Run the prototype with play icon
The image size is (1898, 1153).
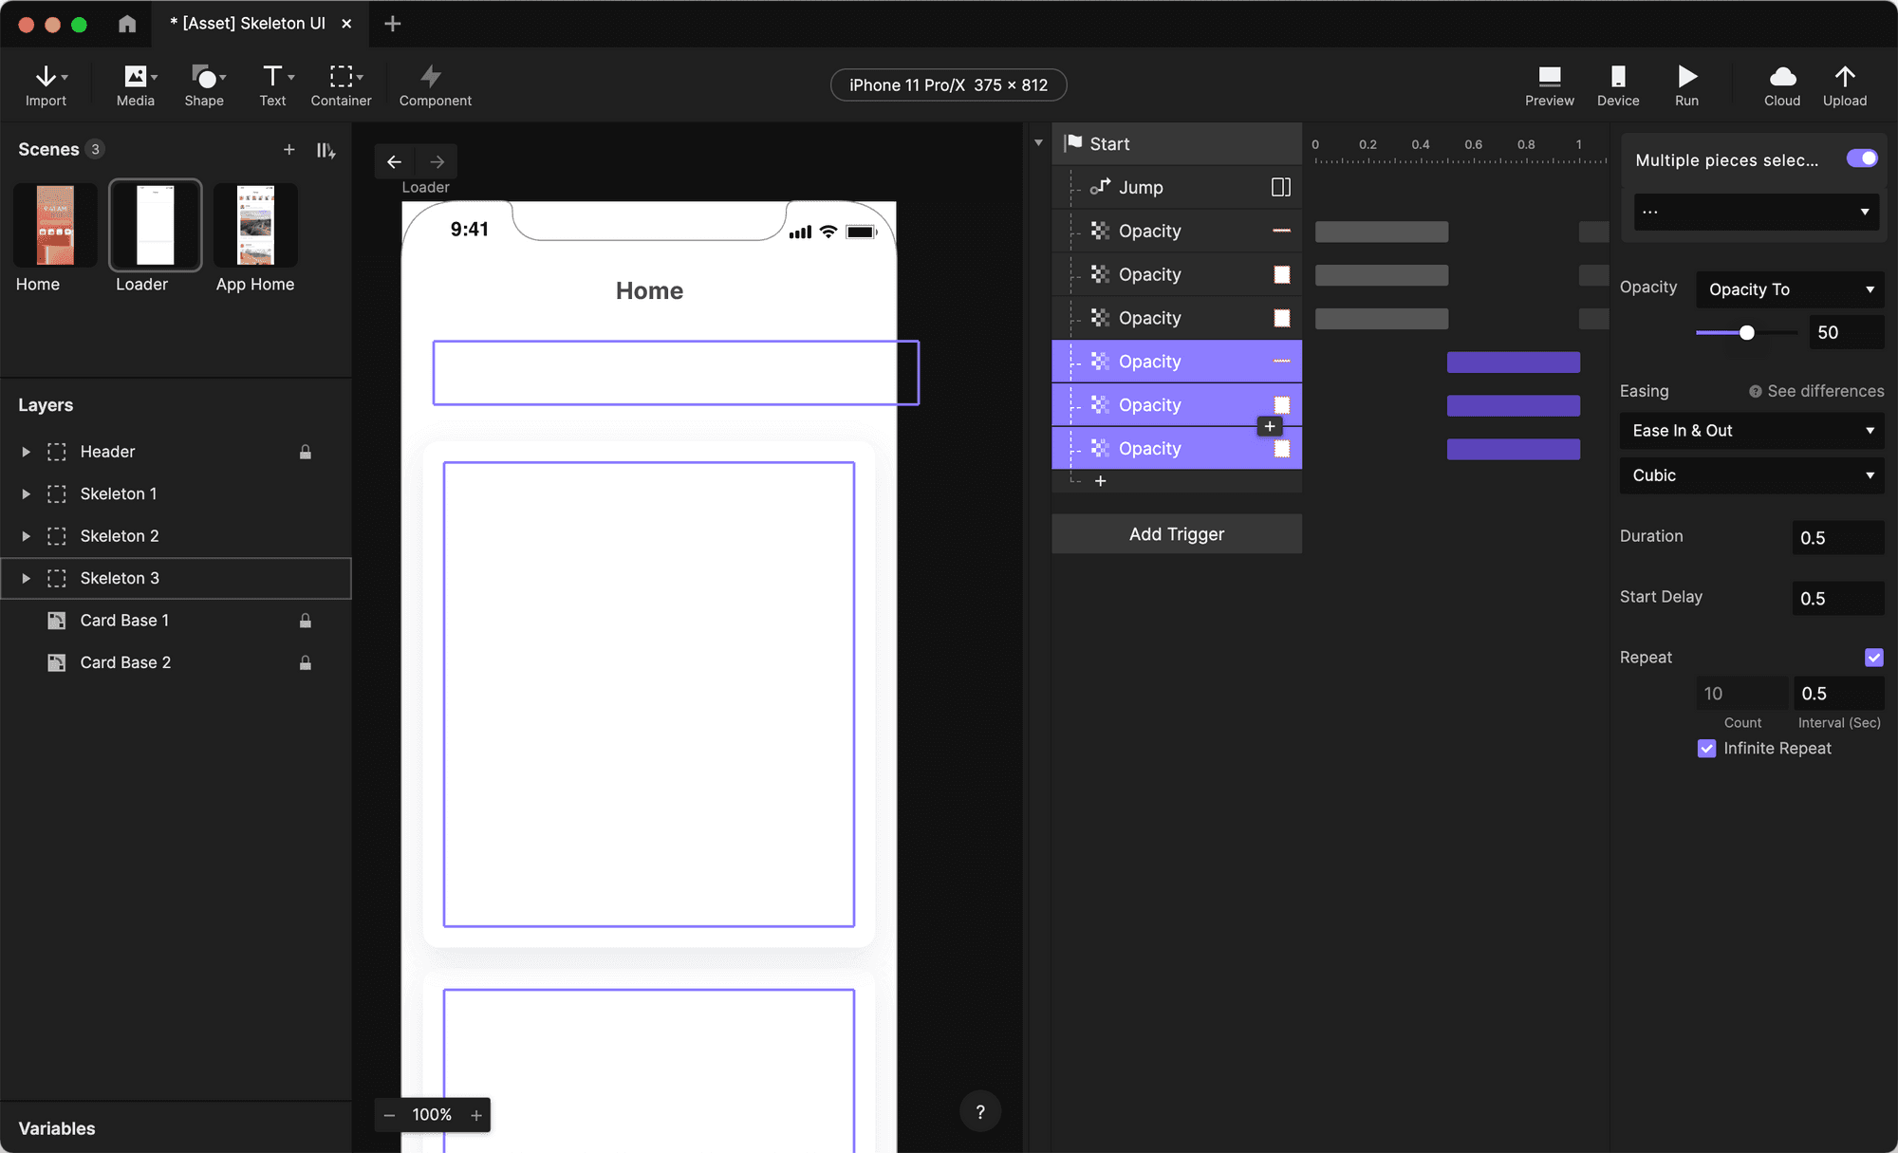point(1687,76)
